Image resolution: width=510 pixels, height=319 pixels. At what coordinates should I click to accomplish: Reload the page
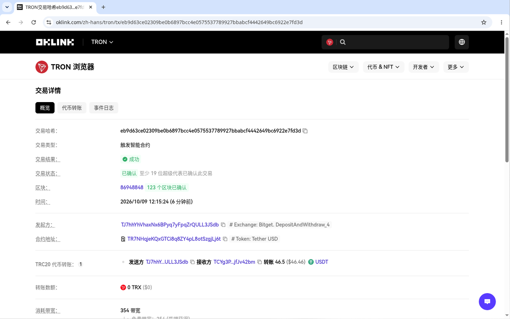point(33,22)
